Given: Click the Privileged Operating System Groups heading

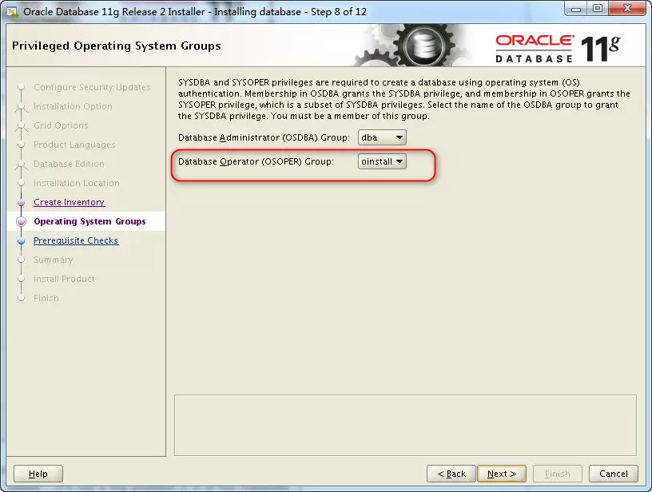Looking at the screenshot, I should coord(117,46).
